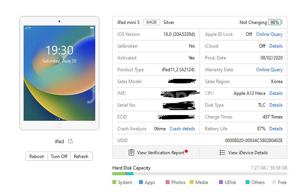Select the 437 Times charge count
This screenshot has height=195, width=307.
(x=273, y=117)
